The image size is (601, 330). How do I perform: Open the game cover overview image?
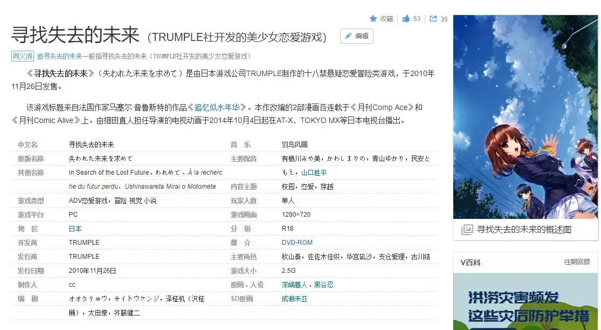[525, 117]
